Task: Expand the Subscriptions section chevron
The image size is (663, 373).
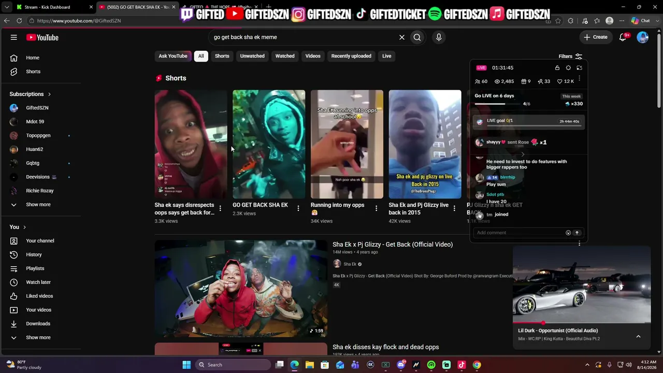Action: (49, 94)
